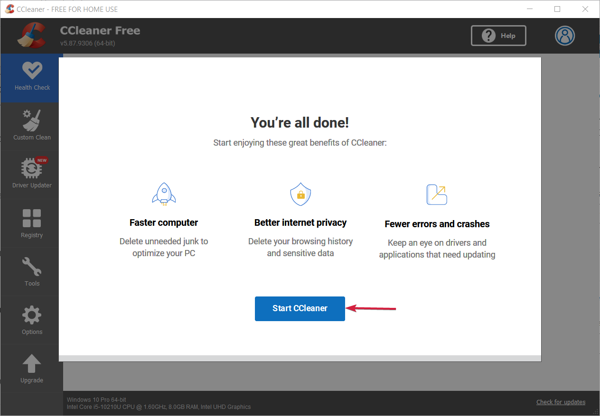This screenshot has height=416, width=600.
Task: Maximize the CCleaner window
Action: [557, 9]
